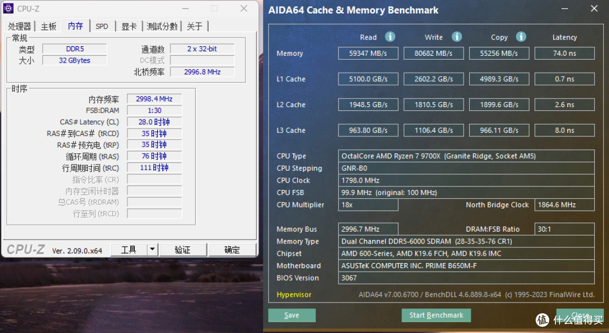
Task: Click Save in AIDA64 benchmark
Action: (x=292, y=315)
